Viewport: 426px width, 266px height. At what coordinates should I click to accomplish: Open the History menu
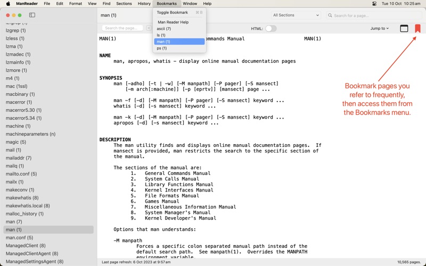pyautogui.click(x=144, y=4)
